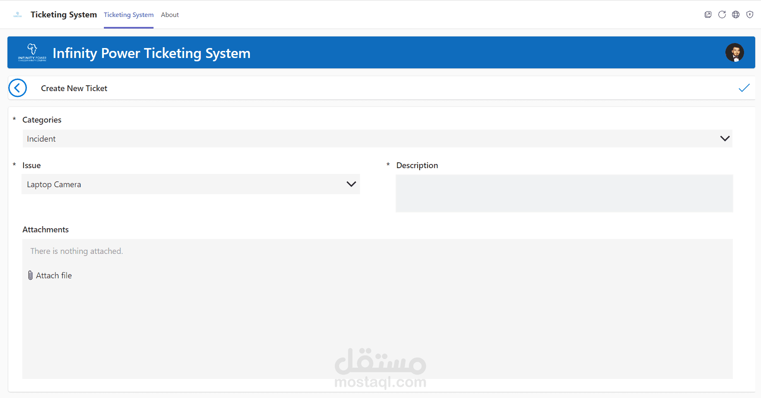
Task: Submit the ticket with the checkmark icon
Action: click(x=744, y=88)
